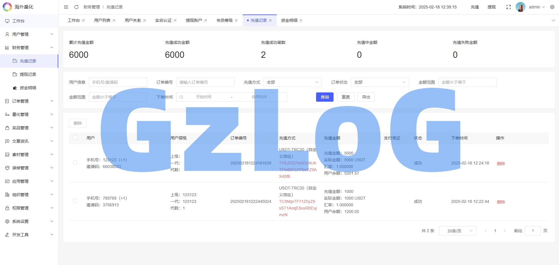The height and width of the screenshot is (265, 559).
Task: Click the 导出 export button
Action: 366,97
